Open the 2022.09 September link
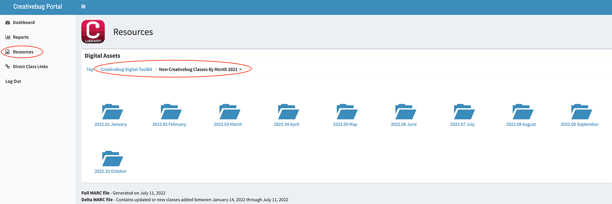 (x=580, y=124)
